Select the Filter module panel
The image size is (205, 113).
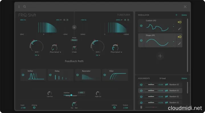pyautogui.click(x=115, y=75)
